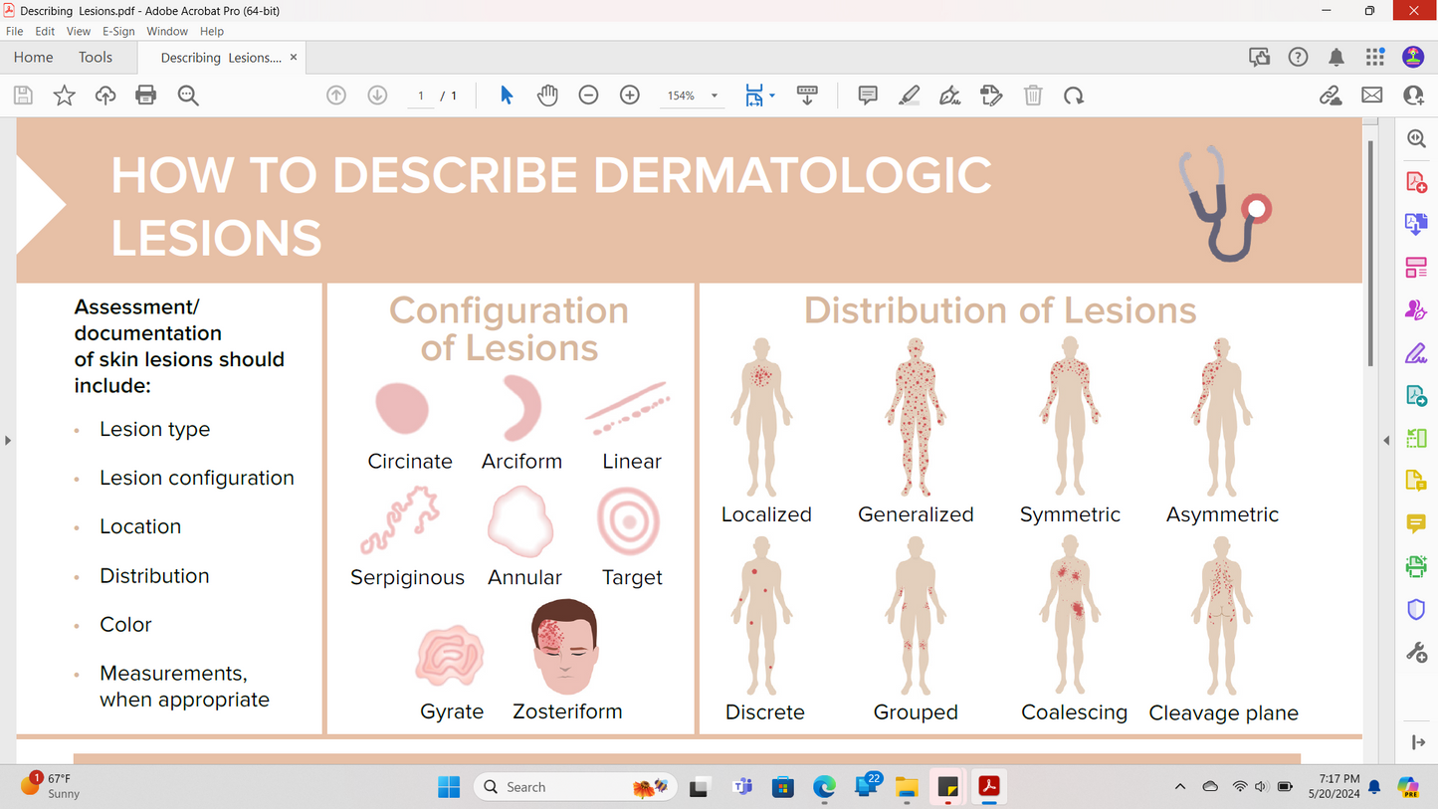Viewport: 1438px width, 809px height.
Task: Select the Highlight text tool
Action: 909,96
